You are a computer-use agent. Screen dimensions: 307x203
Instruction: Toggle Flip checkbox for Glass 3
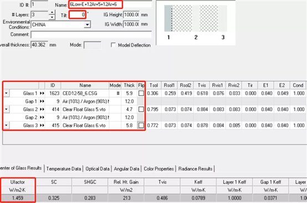[x=141, y=126]
